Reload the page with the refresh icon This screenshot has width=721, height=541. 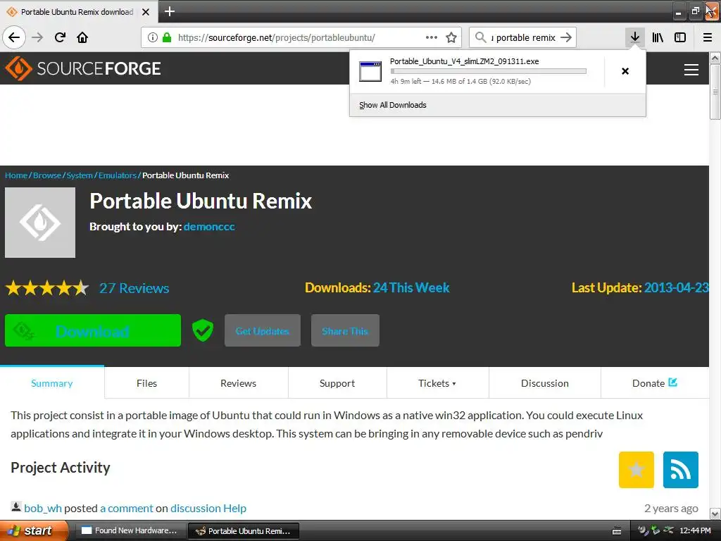click(60, 37)
